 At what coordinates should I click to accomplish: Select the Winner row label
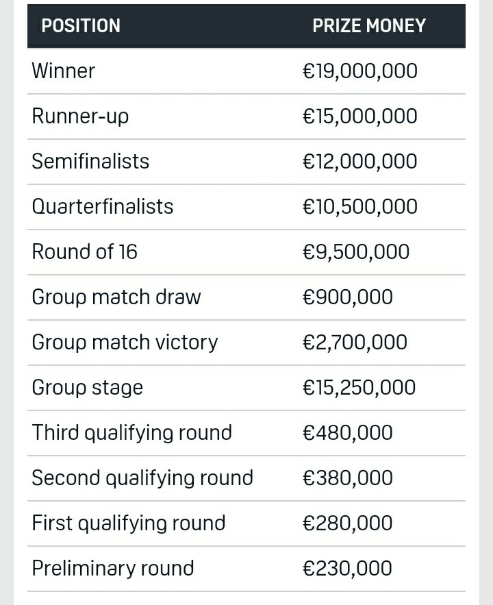[x=64, y=71]
